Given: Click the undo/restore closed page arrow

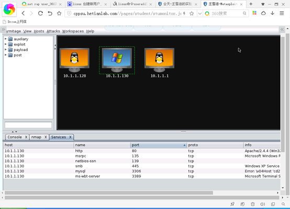Looking at the screenshot, I should coord(50,13).
